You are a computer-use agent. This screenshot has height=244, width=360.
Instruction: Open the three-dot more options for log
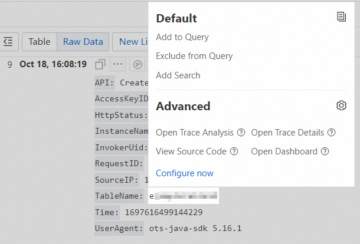pyautogui.click(x=118, y=64)
